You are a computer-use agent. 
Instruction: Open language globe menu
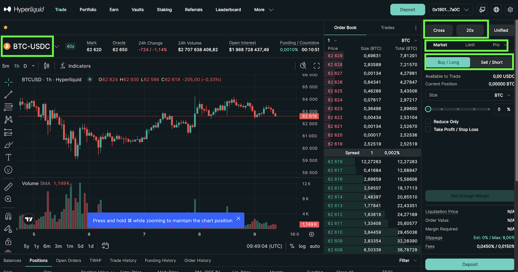[x=496, y=9]
